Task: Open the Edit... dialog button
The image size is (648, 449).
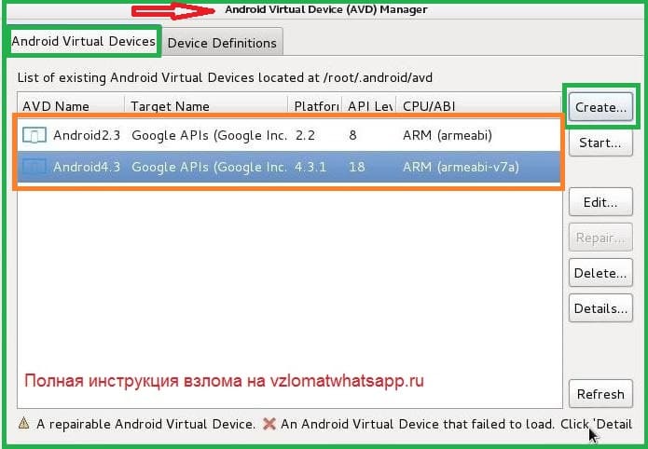Action: pos(600,202)
